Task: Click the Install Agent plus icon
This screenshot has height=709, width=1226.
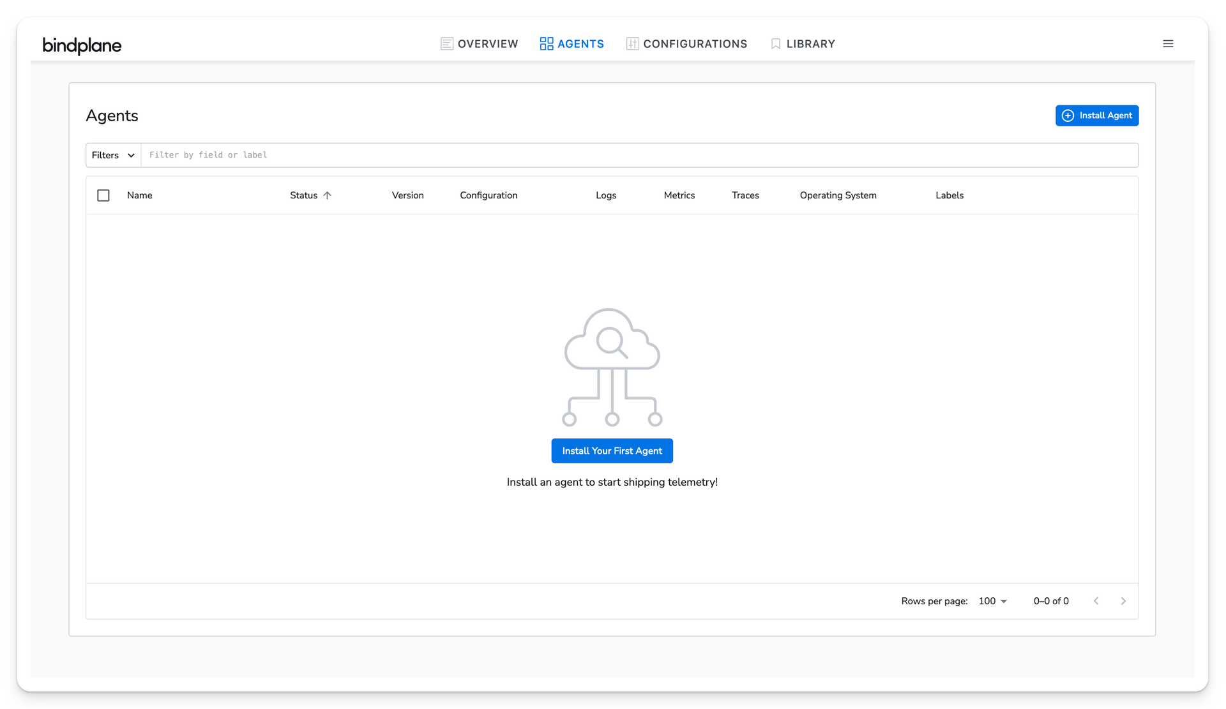Action: click(1068, 116)
